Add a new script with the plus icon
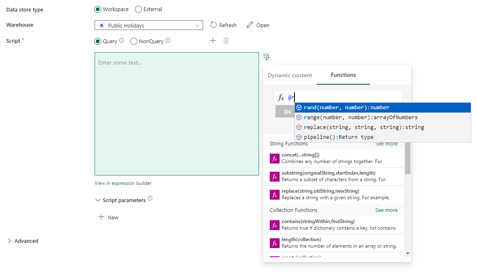Image resolution: width=477 pixels, height=274 pixels. coord(213,41)
